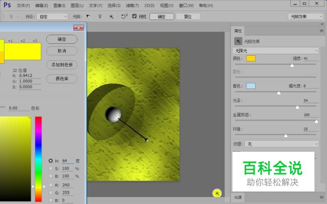Viewport: 327px width, 204px height.
Task: Open the 文字(Y) menu
Action: pyautogui.click(x=96, y=6)
